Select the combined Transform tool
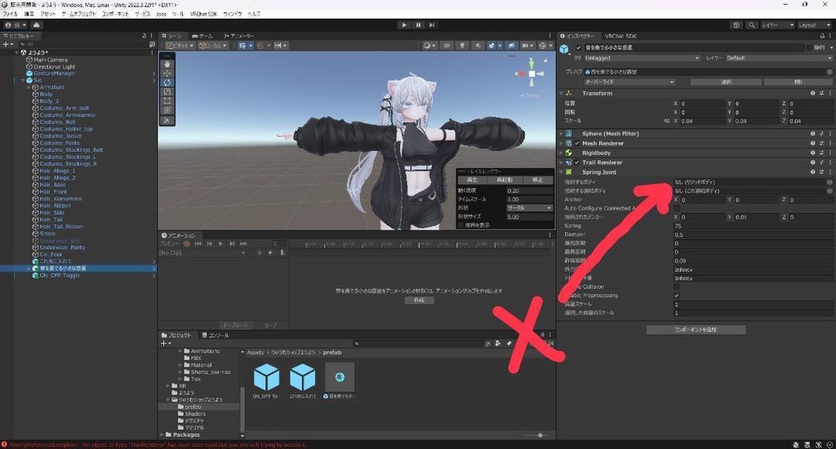Image resolution: width=836 pixels, height=449 pixels. [167, 110]
